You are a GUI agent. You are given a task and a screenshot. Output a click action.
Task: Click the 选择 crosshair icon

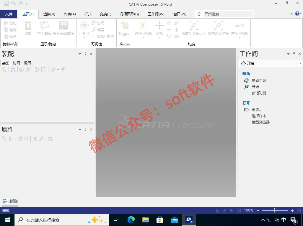[x=159, y=26]
